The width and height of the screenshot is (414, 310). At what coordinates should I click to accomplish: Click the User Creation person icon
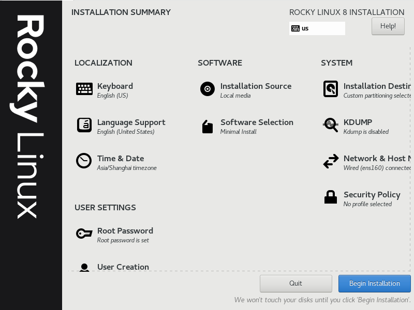click(x=84, y=267)
